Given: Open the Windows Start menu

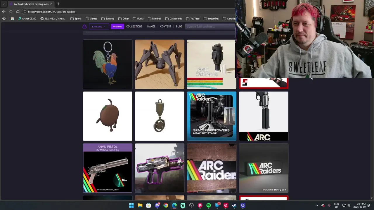Looking at the screenshot, I should tap(131, 205).
